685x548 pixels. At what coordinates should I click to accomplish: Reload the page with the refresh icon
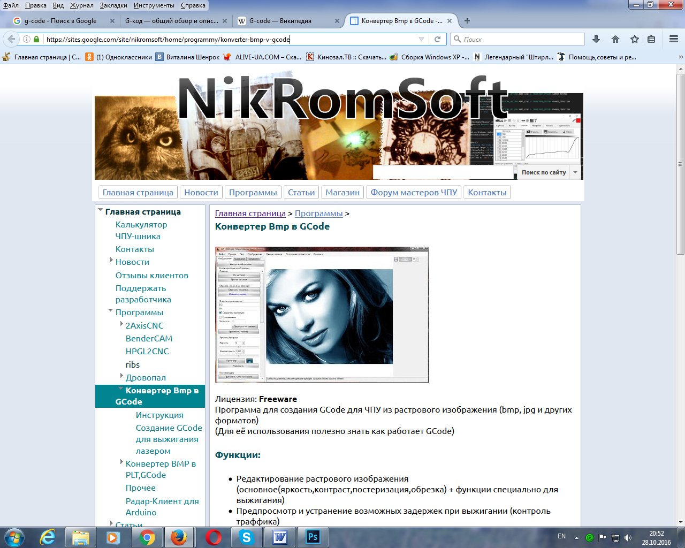(437, 39)
